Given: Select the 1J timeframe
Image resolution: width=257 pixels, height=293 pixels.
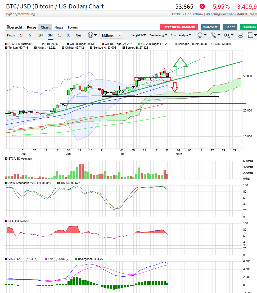Looking at the screenshot, I should point(60,35).
